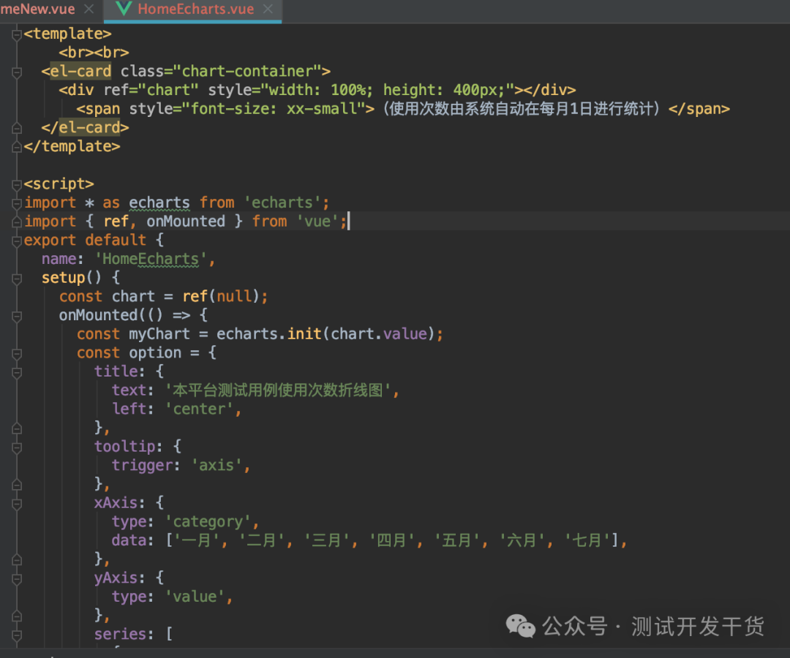The height and width of the screenshot is (658, 790).
Task: Collapse the el-card element fold marker
Action: point(15,71)
